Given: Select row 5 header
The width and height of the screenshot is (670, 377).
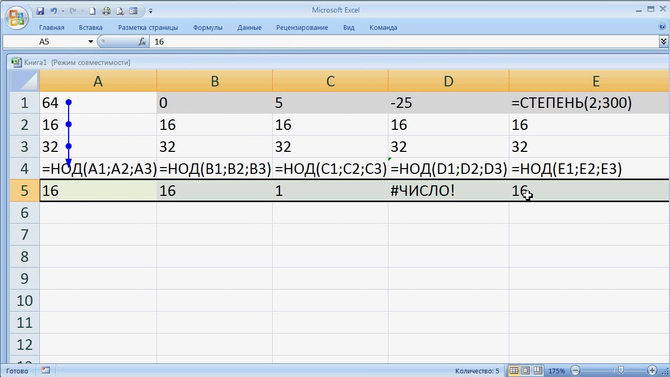Looking at the screenshot, I should tap(25, 191).
